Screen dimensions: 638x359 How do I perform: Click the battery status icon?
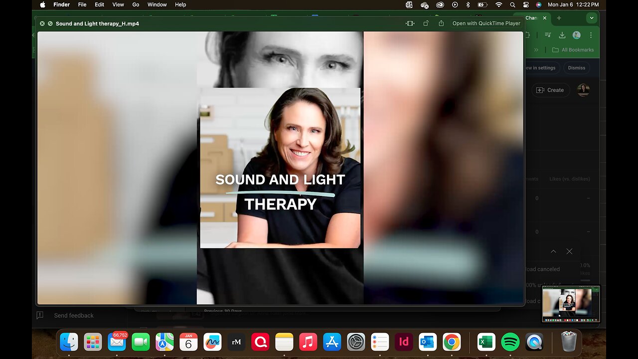tap(483, 4)
